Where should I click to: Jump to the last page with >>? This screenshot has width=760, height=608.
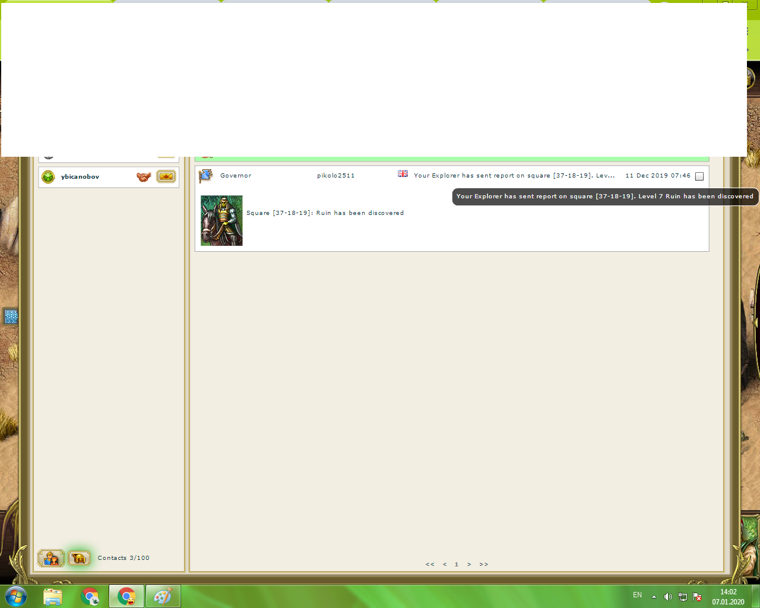484,565
